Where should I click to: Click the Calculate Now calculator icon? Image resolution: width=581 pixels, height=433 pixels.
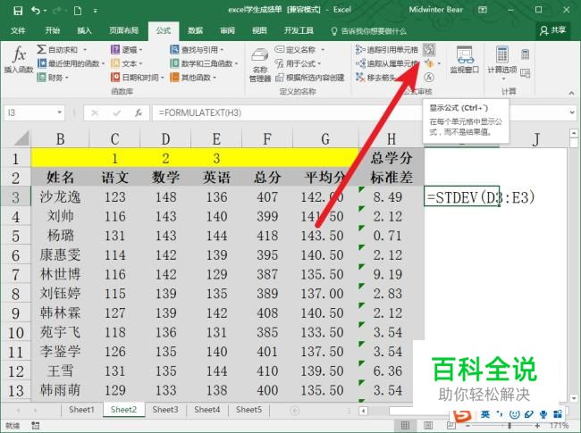pyautogui.click(x=525, y=54)
